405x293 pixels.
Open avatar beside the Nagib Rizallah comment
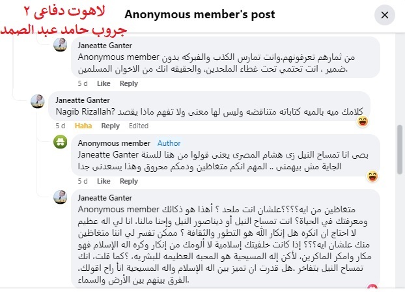click(38, 101)
